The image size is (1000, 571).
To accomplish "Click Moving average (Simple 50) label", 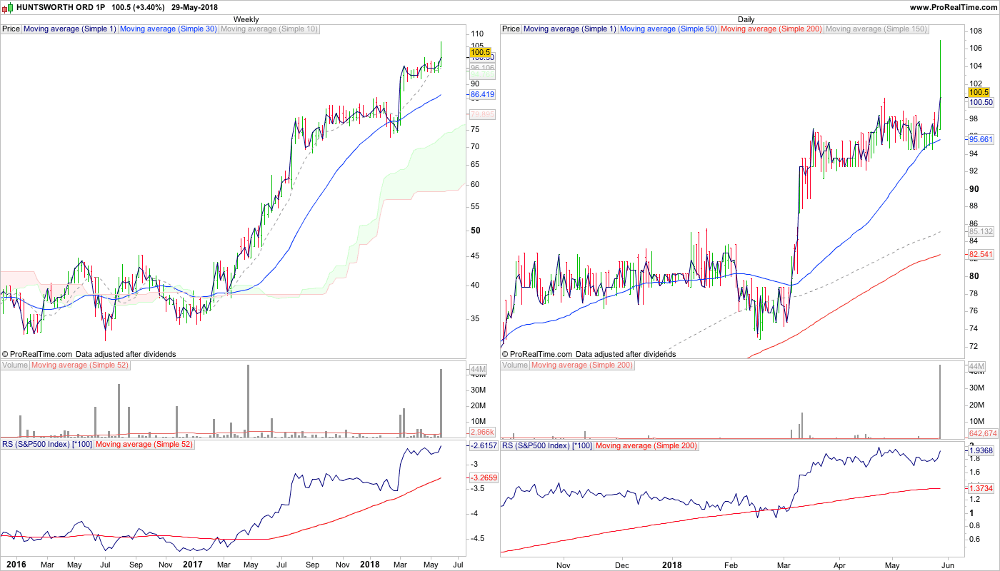I will tap(668, 29).
